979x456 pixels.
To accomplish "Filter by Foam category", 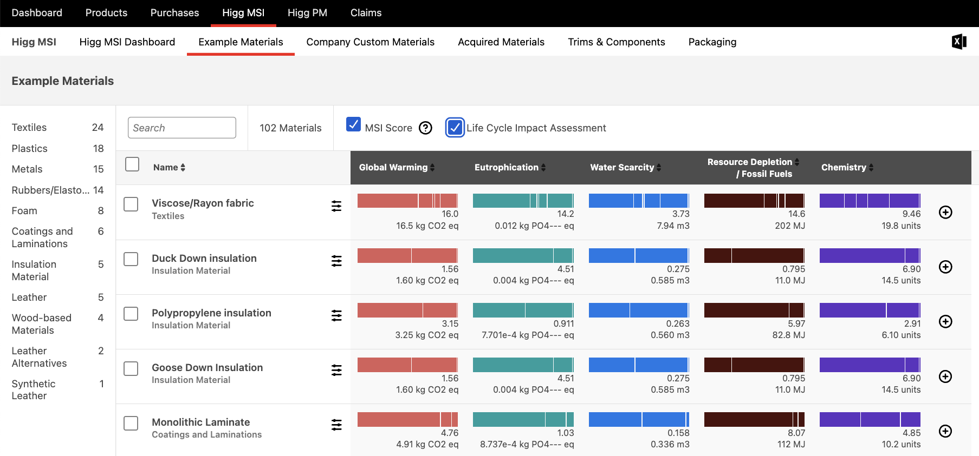I will (57, 211).
